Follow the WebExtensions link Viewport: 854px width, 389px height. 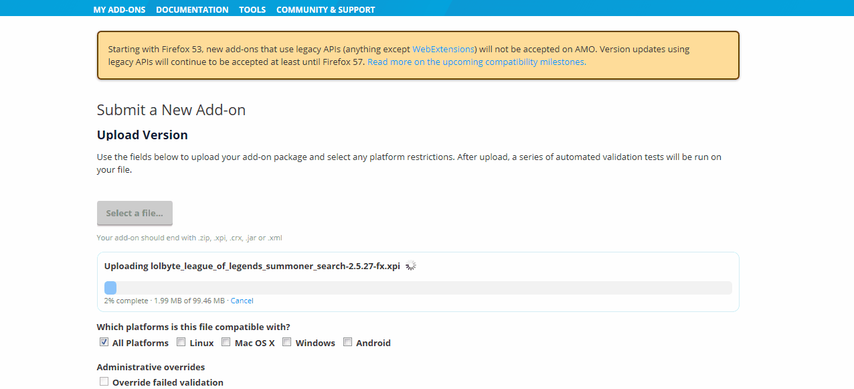coord(444,49)
